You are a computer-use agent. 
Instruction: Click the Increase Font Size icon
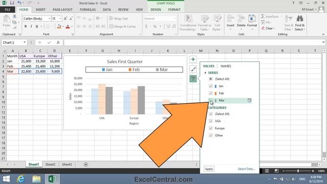pyautogui.click(x=65, y=18)
